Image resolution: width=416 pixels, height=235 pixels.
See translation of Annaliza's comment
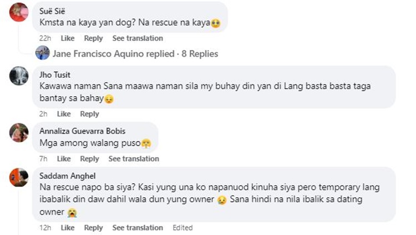134,159
